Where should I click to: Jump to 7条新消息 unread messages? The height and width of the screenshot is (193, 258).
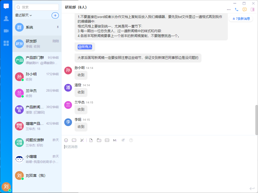(241, 19)
